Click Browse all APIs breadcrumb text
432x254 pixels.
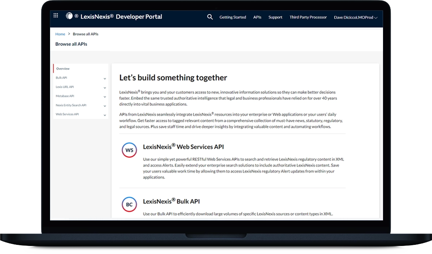point(86,34)
